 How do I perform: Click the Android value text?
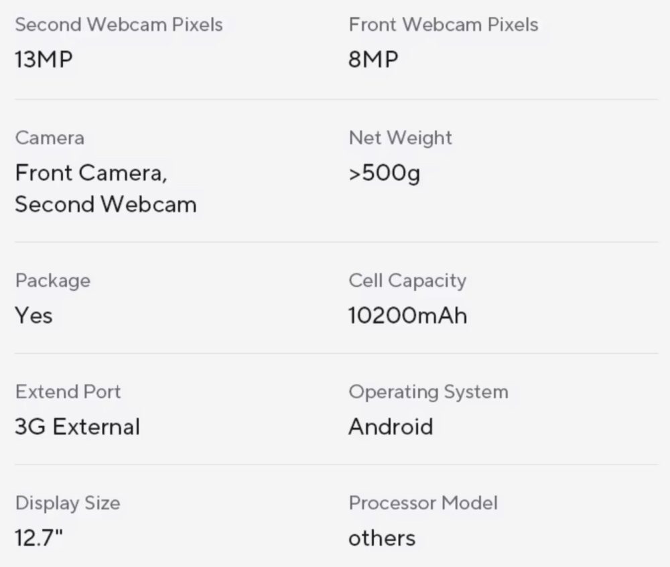391,427
